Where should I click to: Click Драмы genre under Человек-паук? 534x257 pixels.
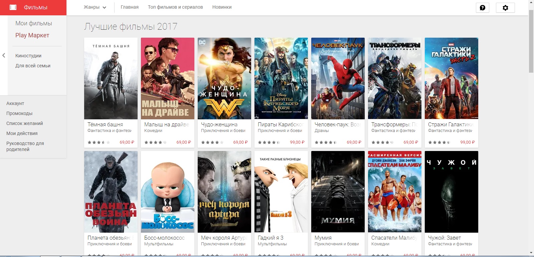click(322, 131)
